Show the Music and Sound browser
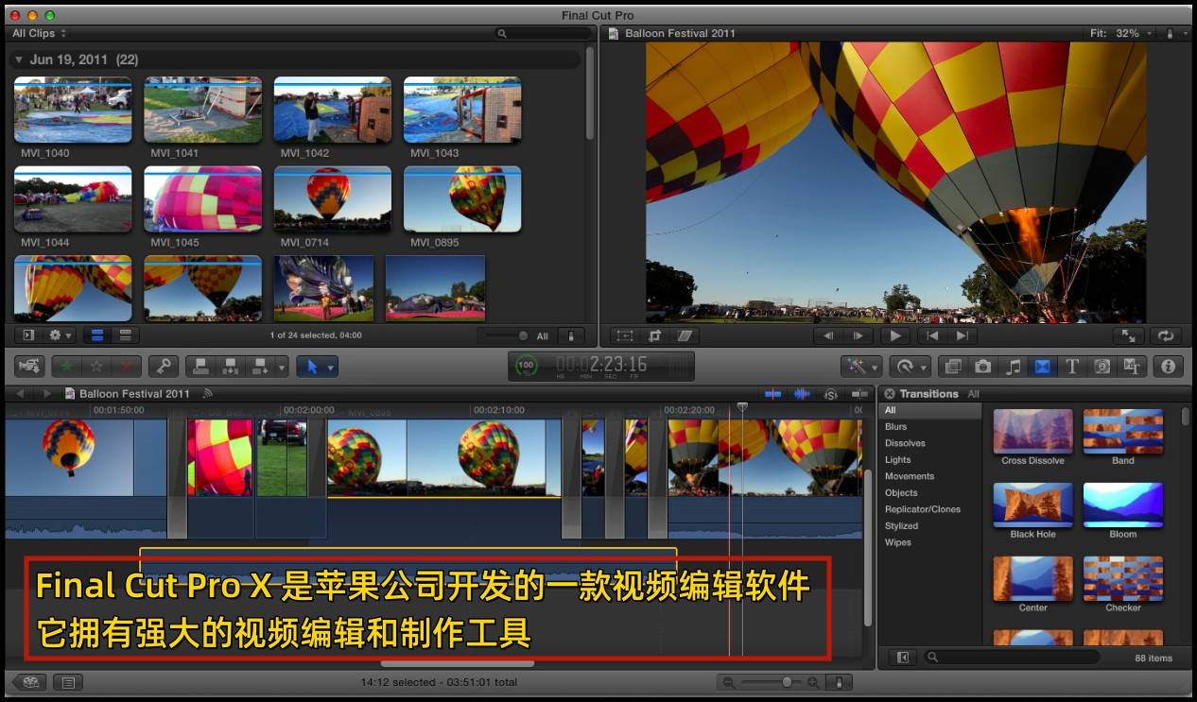 tap(1013, 366)
